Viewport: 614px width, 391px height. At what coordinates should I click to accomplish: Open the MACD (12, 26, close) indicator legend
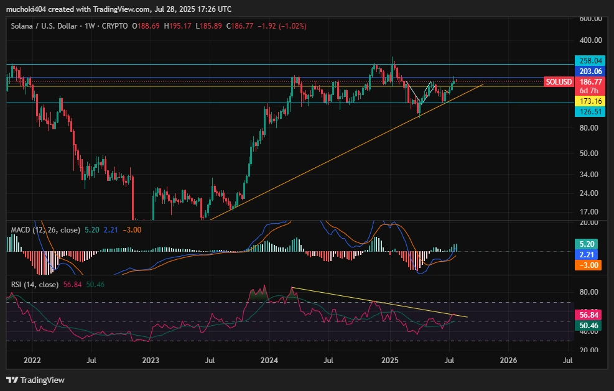pos(45,230)
